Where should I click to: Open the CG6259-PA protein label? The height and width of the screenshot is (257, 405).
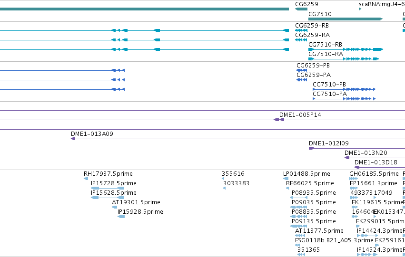point(314,75)
